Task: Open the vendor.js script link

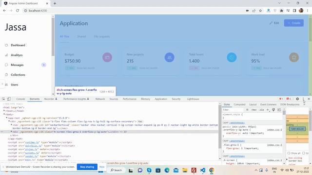Action: tap(31, 156)
